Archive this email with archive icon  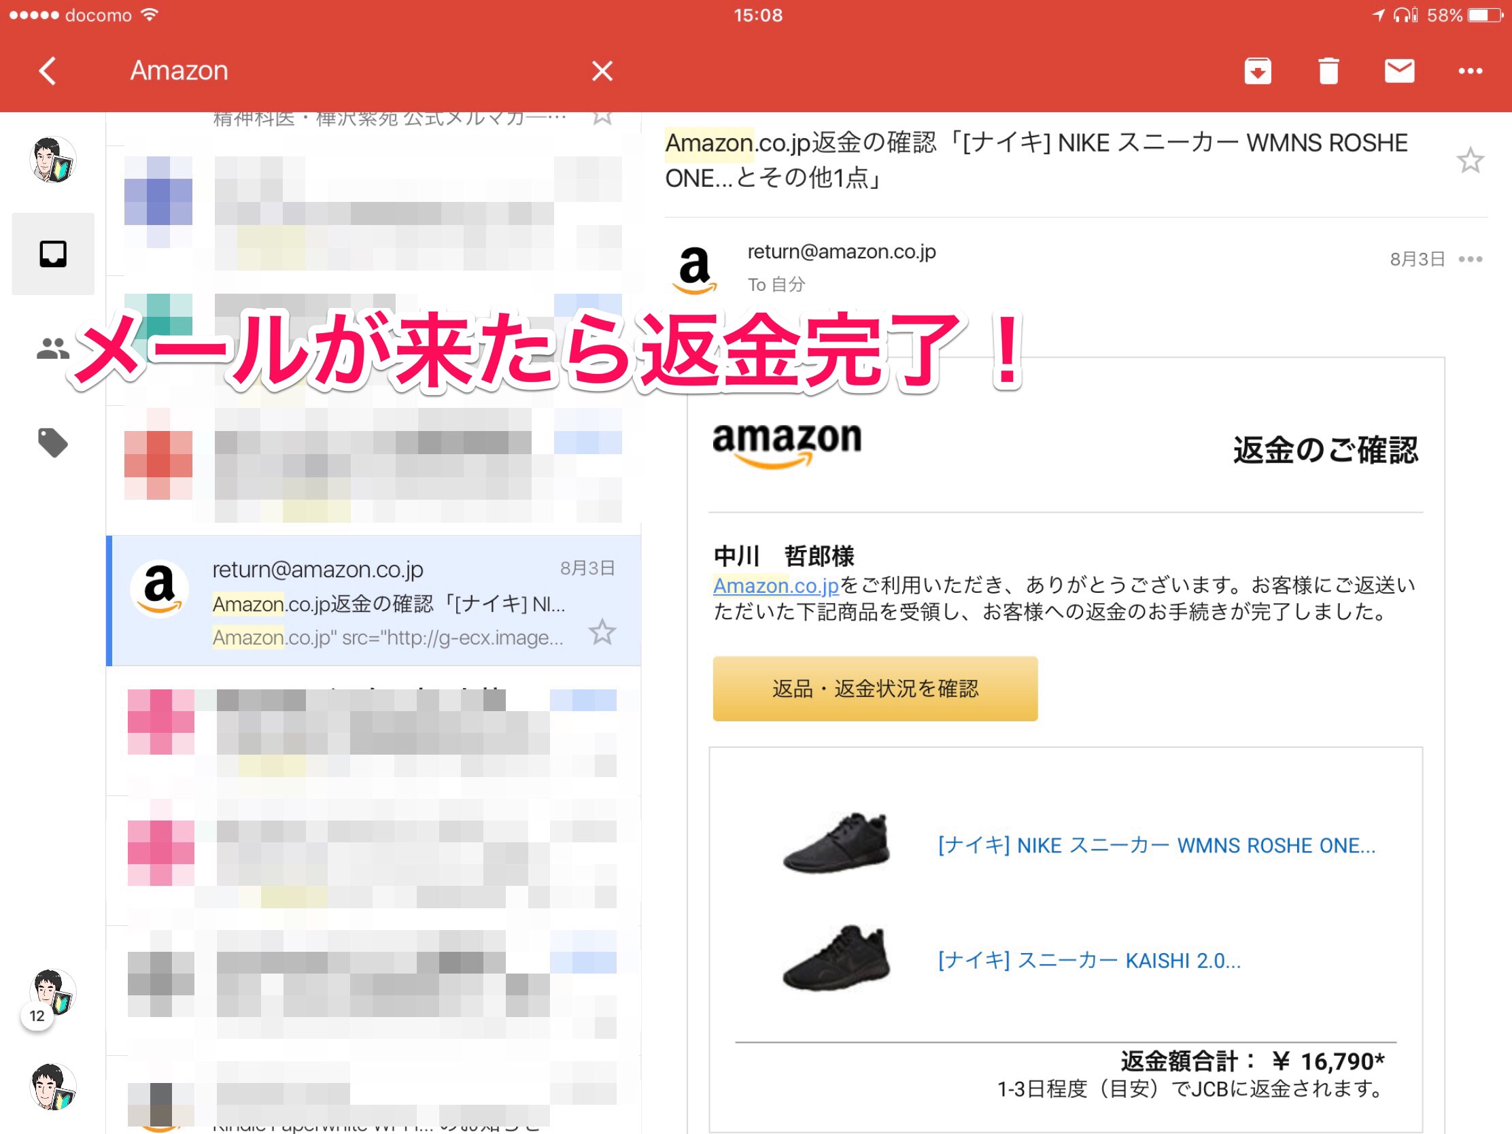pos(1257,71)
